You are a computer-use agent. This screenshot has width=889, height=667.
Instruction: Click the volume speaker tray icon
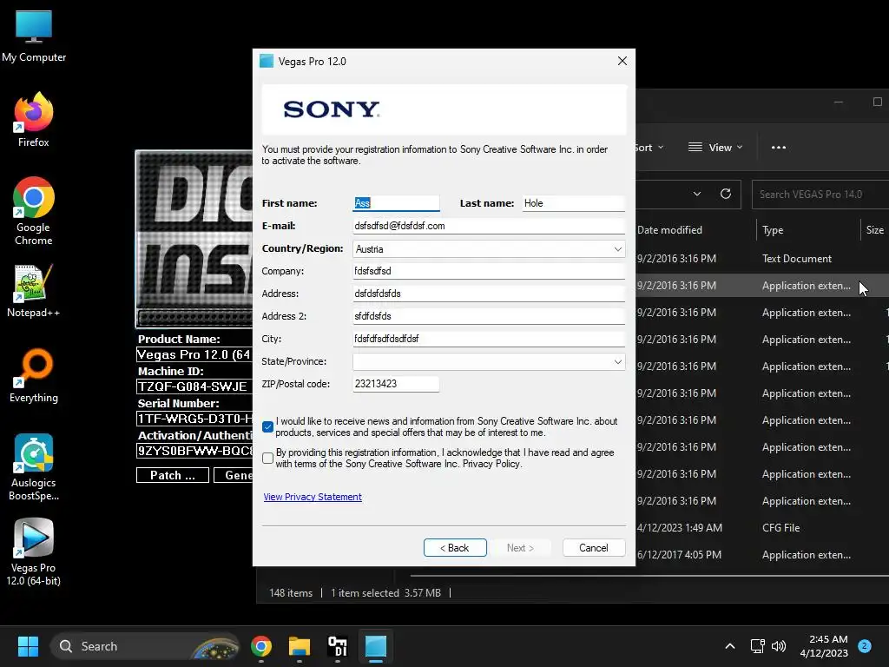[779, 646]
